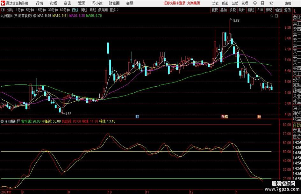This screenshot has height=194, width=301.
Task: Click the 财 finance marker on chart
Action: 137,117
